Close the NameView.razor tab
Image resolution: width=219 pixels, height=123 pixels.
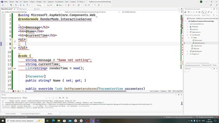point(17,9)
